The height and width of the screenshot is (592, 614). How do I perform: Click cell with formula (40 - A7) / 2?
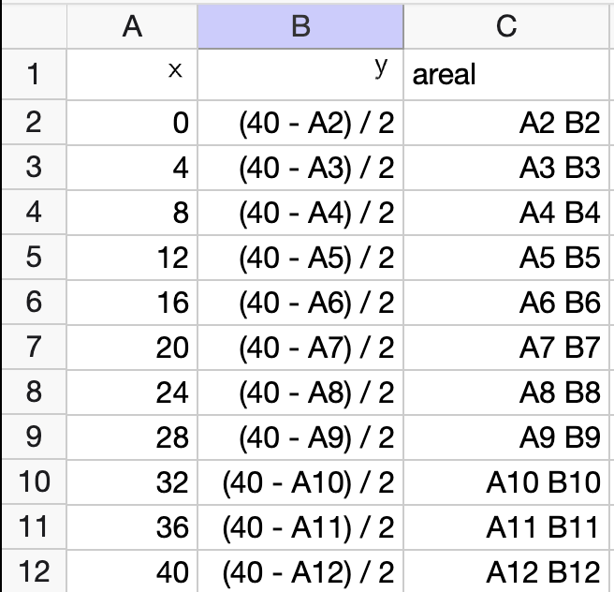(x=300, y=347)
